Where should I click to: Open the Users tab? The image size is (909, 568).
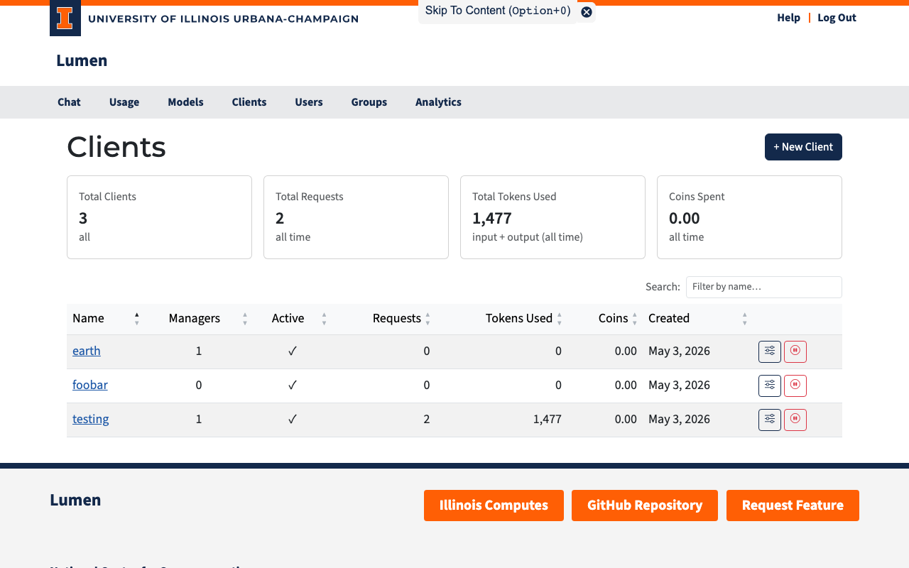pos(309,102)
